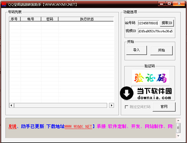
Task: Click the 验证码 captcha image
Action: [x=150, y=77]
